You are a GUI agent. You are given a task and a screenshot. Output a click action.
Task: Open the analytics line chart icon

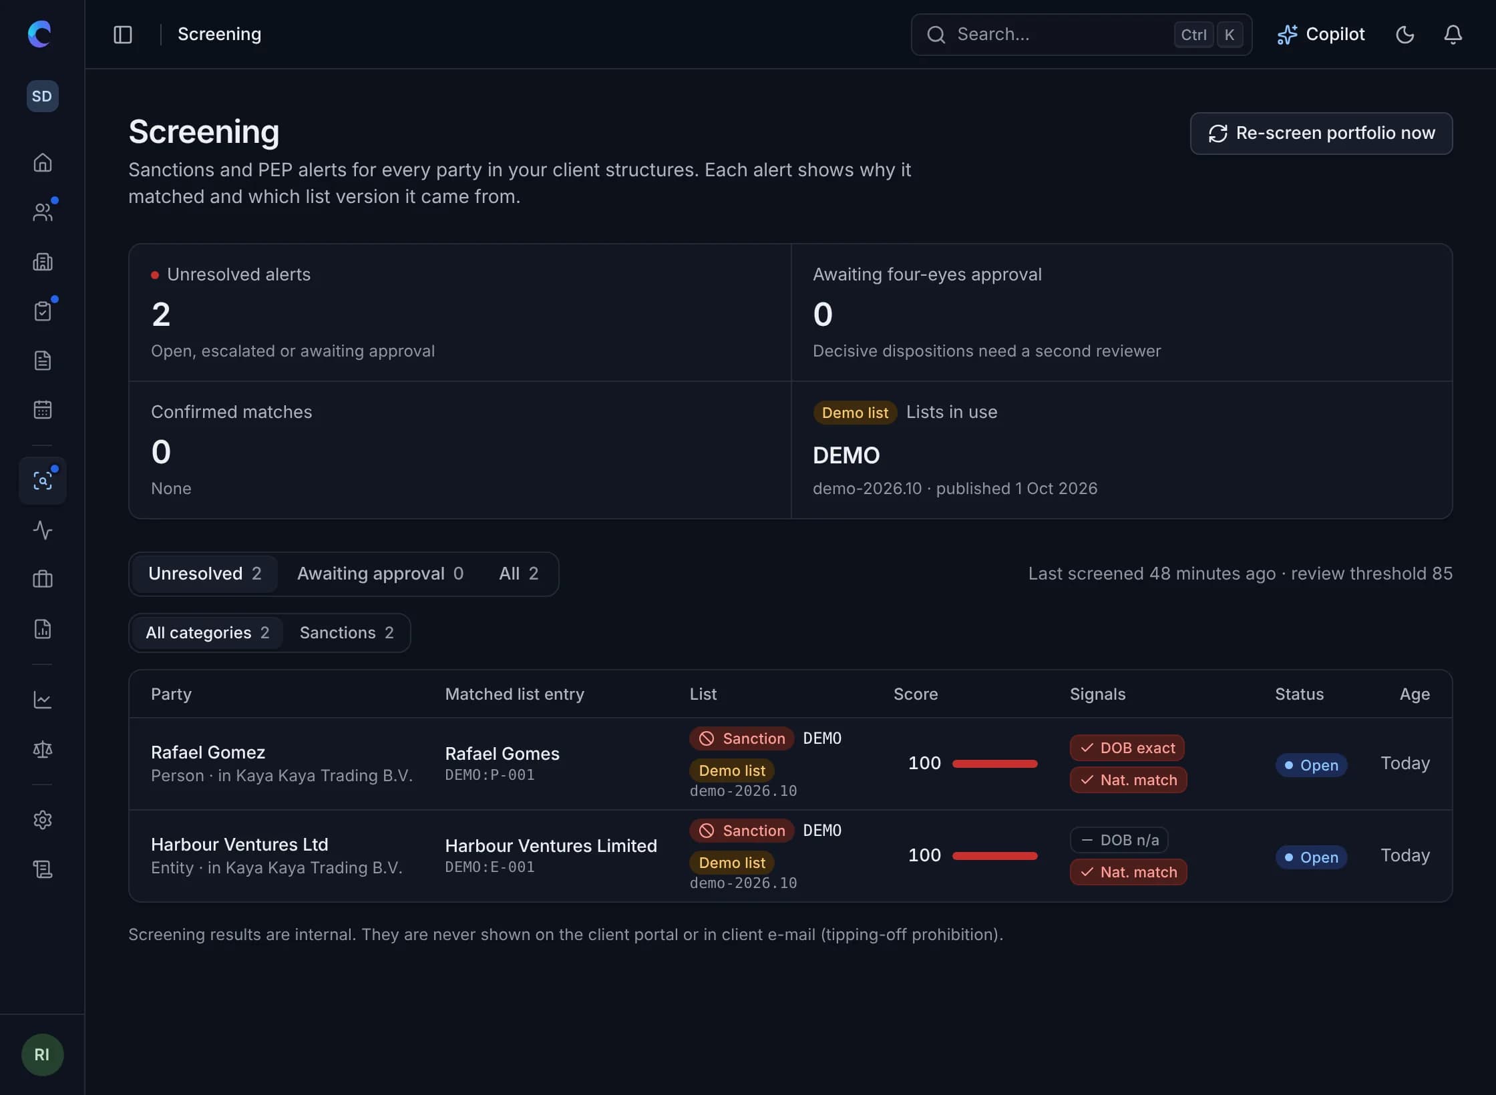point(43,700)
